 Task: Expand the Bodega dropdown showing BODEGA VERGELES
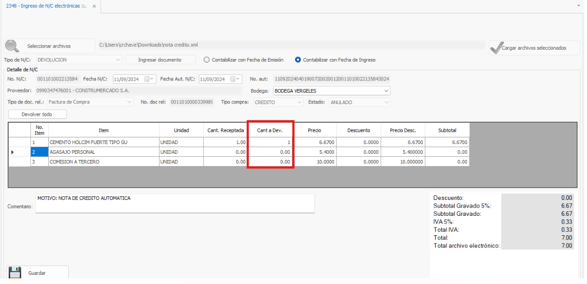[386, 91]
